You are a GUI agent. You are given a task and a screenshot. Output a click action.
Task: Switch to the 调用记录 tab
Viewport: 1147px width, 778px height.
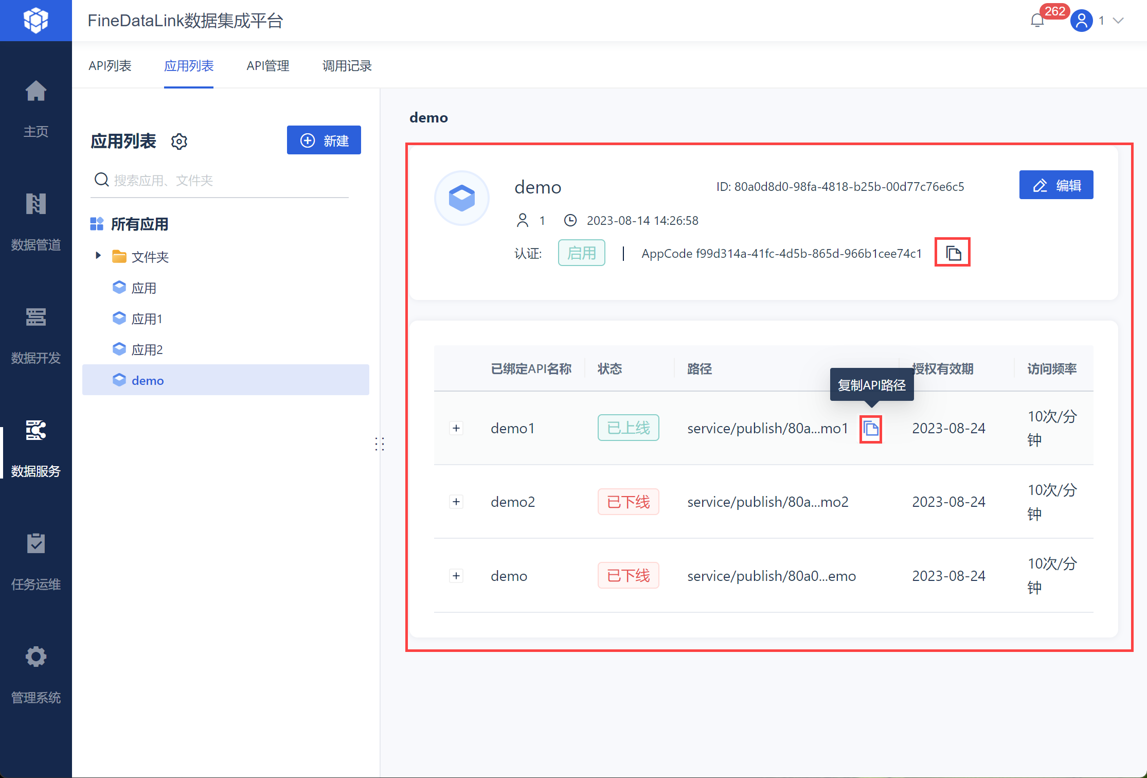(347, 66)
